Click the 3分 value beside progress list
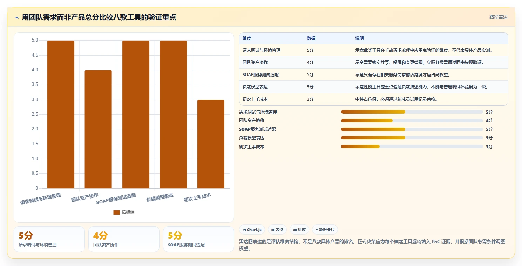The width and height of the screenshot is (522, 266). [489, 147]
